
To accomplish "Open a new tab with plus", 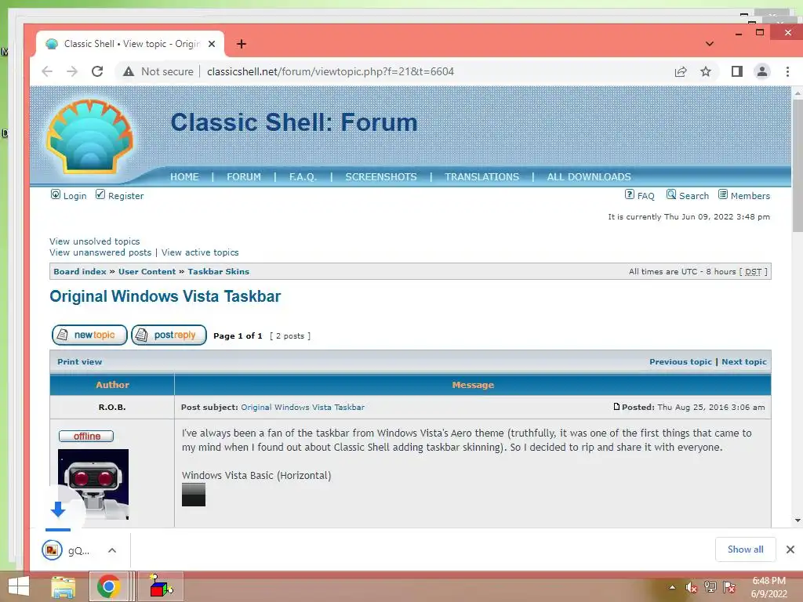I will 242,44.
